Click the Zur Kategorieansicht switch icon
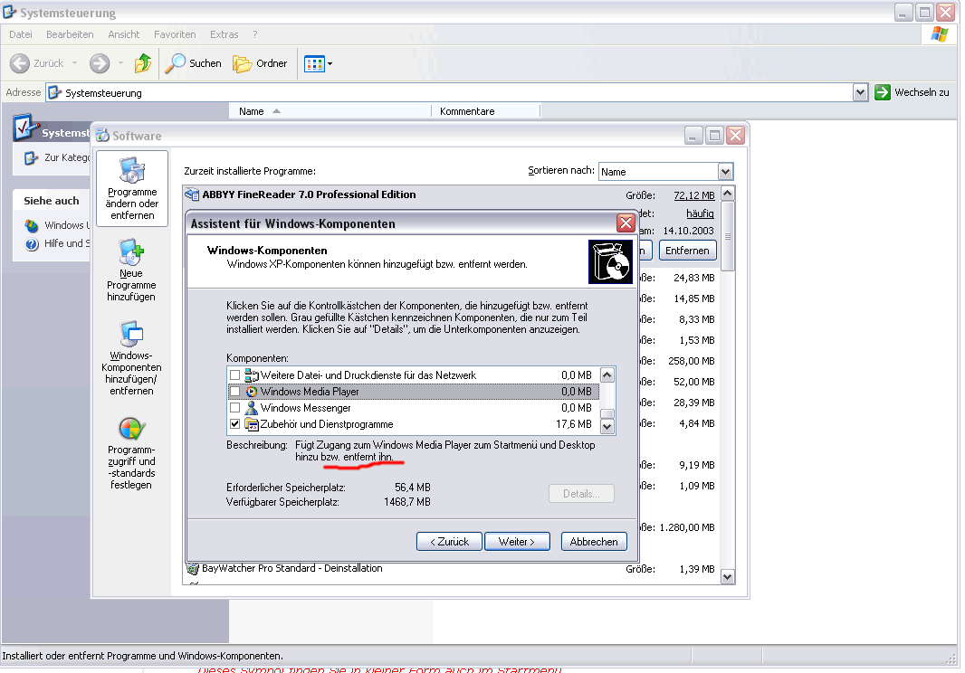This screenshot has height=673, width=965. 32,158
